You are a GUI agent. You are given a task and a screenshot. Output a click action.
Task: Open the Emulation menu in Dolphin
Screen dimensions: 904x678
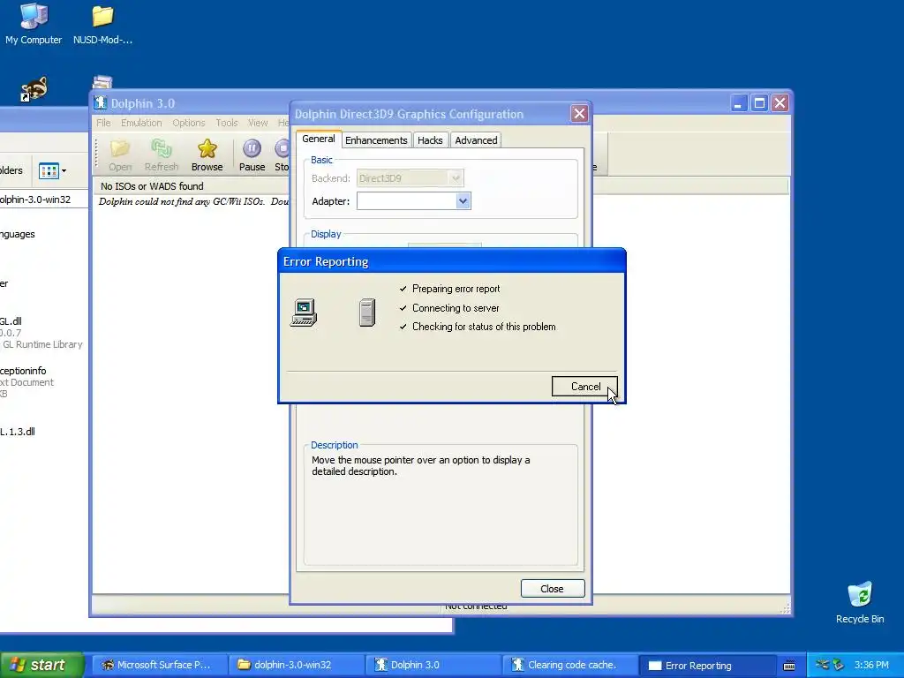click(x=141, y=123)
